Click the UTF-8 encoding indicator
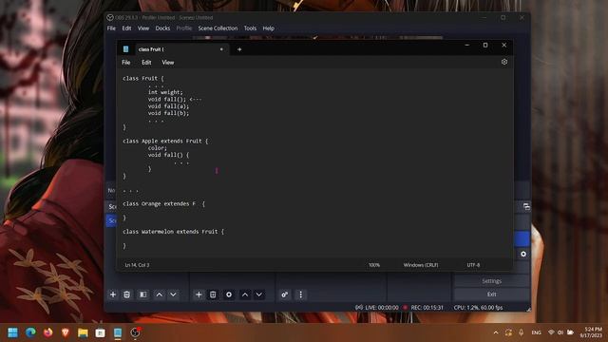 coord(473,265)
